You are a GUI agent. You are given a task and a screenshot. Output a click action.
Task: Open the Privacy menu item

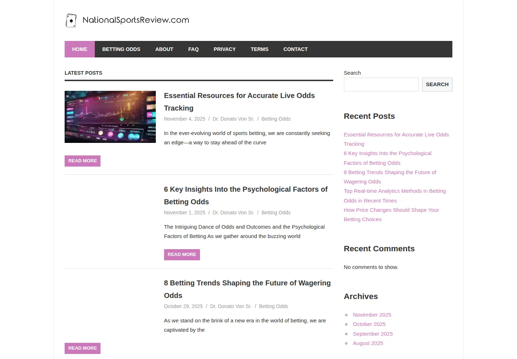point(225,49)
